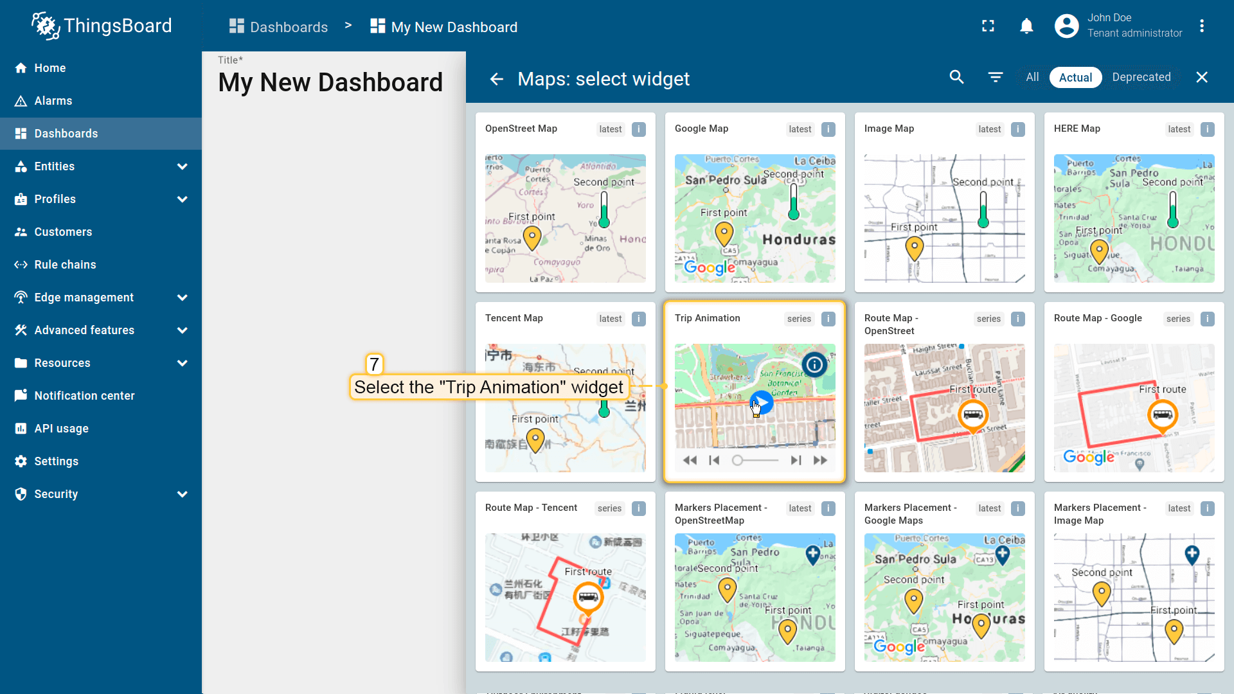Show info for Google Map widget
1234x694 pixels.
[828, 129]
